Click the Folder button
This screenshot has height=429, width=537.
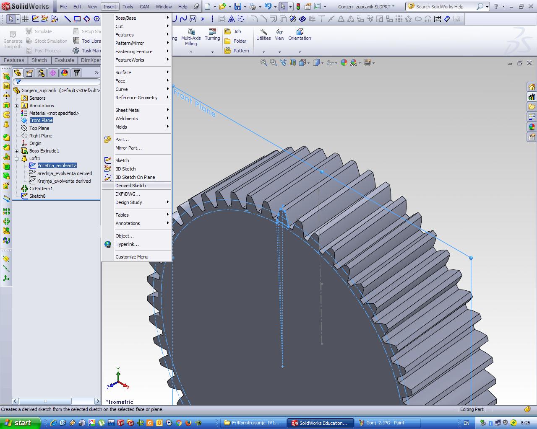pyautogui.click(x=235, y=41)
